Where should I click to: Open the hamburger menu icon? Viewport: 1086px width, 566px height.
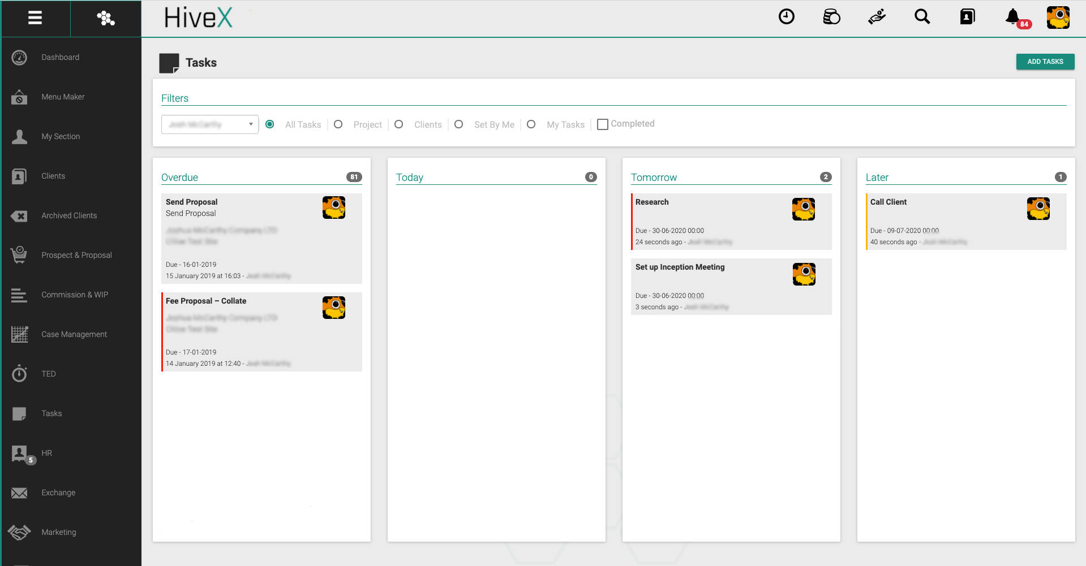tap(35, 18)
